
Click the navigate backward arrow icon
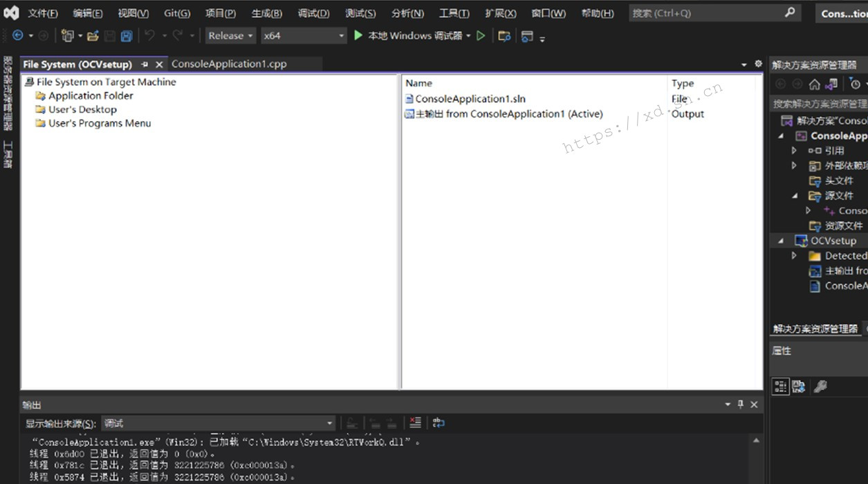click(19, 35)
